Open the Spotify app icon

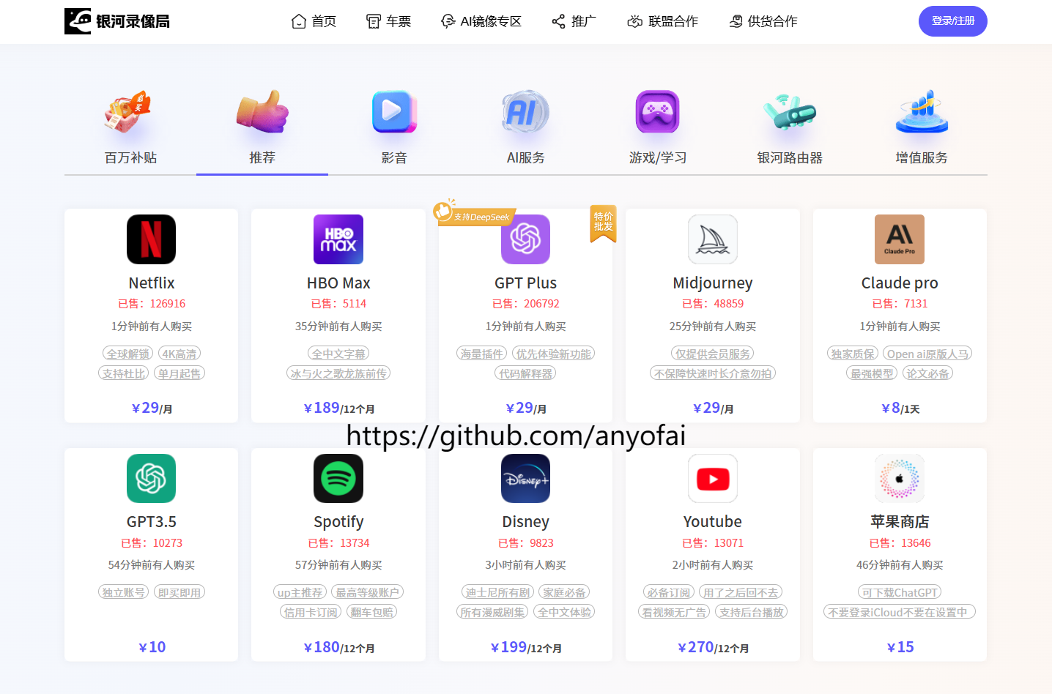point(338,478)
